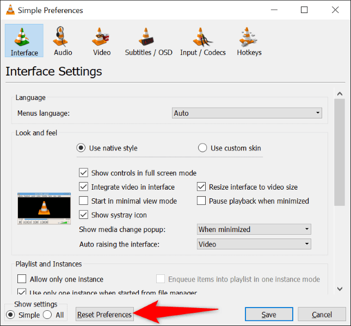Image resolution: width=351 pixels, height=326 pixels.
Task: Cancel the preferences dialog
Action: click(x=322, y=315)
